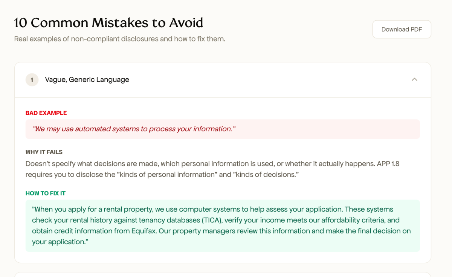Click the red "BAD EXAMPLE" label
452x277 pixels.
pyautogui.click(x=46, y=113)
